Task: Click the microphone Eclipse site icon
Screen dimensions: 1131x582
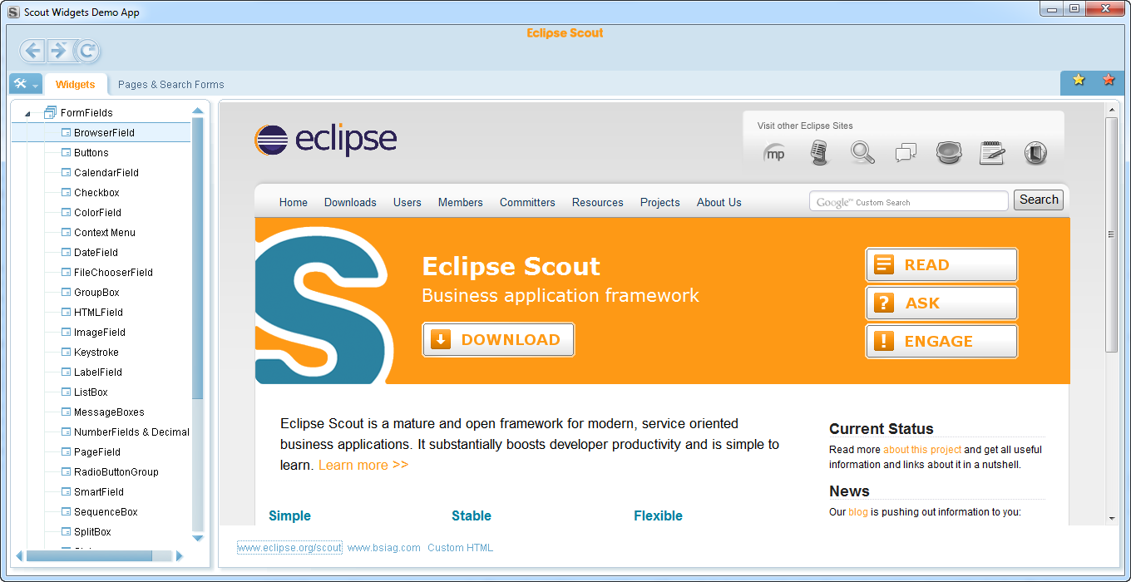Action: click(820, 153)
